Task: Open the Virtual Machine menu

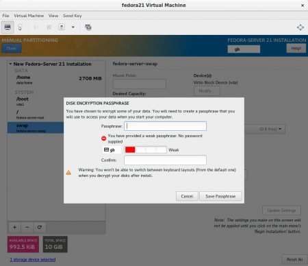Action: click(29, 16)
